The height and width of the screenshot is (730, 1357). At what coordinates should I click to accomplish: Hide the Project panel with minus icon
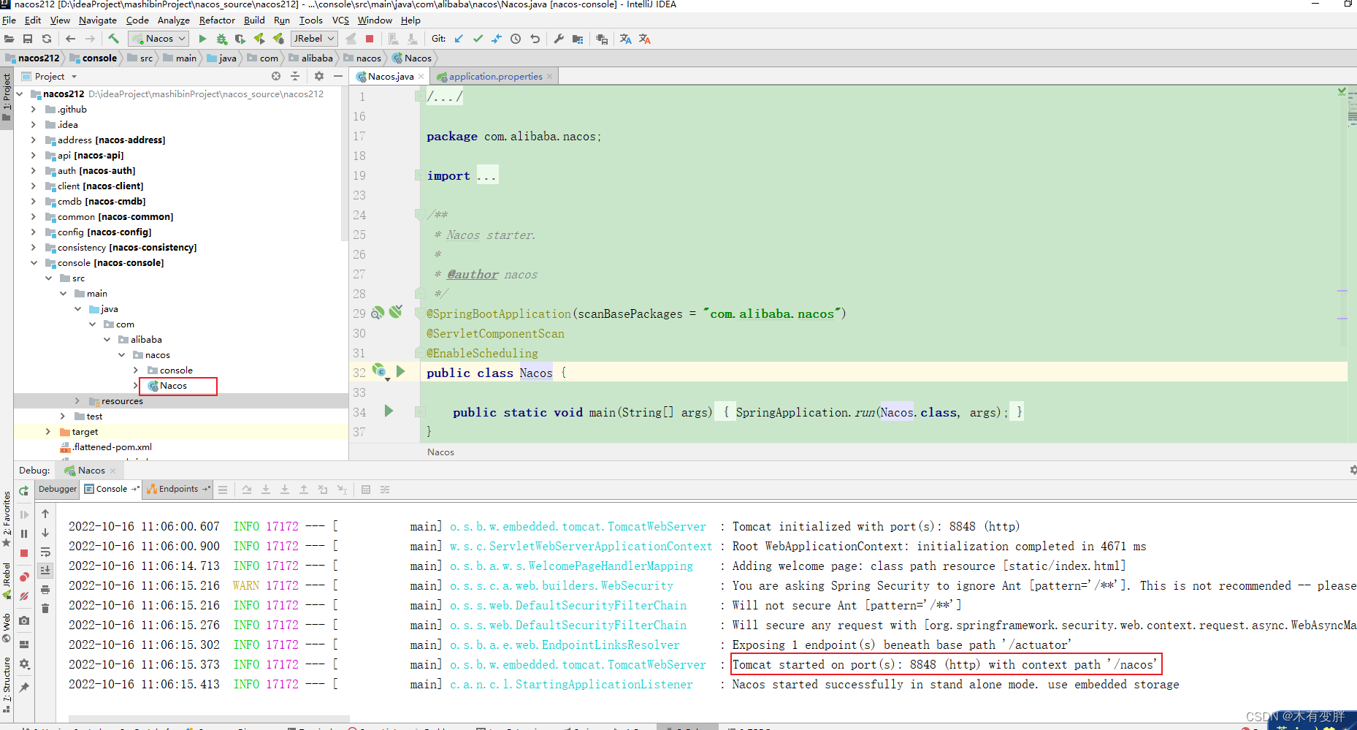click(338, 76)
